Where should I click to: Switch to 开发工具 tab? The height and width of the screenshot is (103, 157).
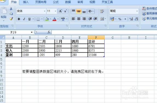(x=107, y=2)
